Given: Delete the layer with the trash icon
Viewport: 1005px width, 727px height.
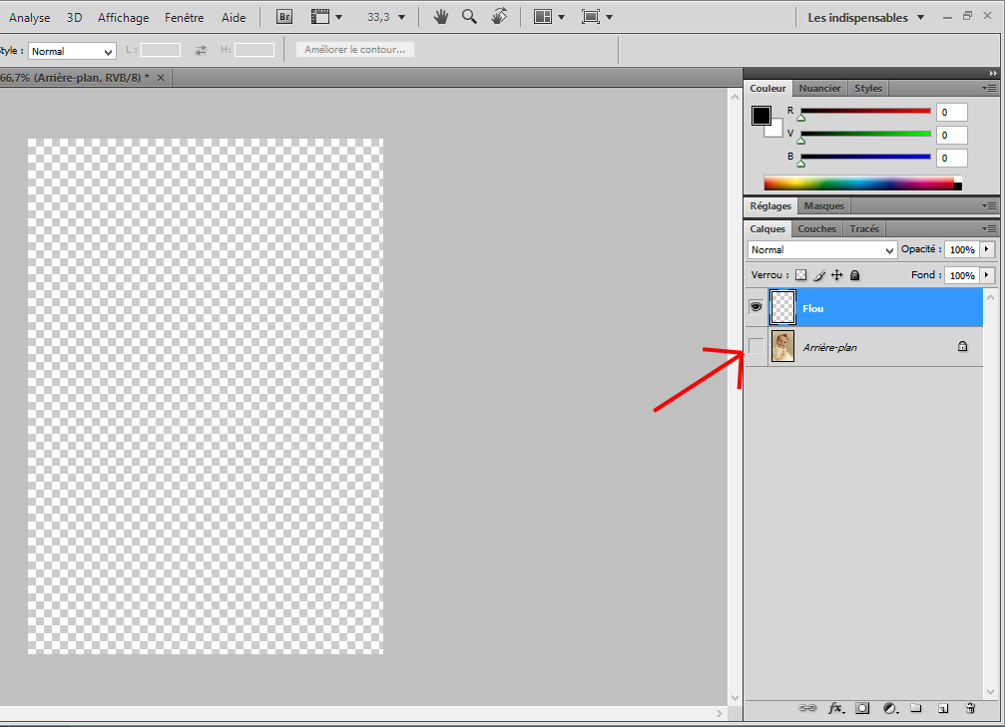Looking at the screenshot, I should [969, 708].
